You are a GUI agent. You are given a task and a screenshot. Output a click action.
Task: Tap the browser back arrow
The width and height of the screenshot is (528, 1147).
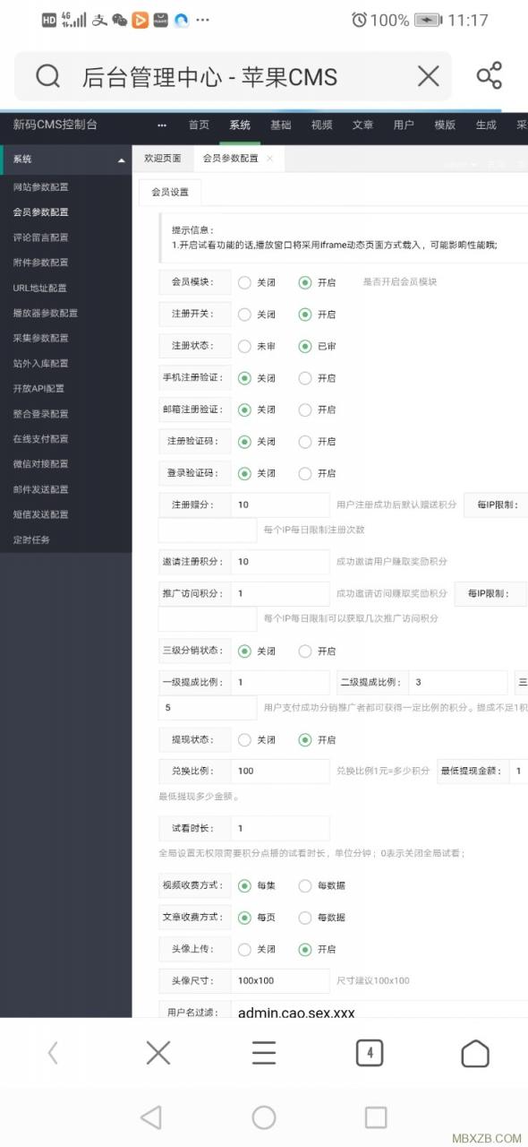[x=53, y=1053]
